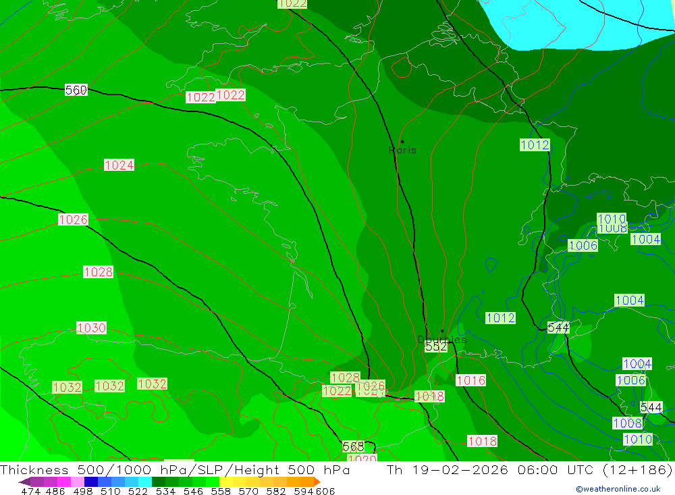
Task: Pick the light pink legend swatch above 498
Action: 78,481
